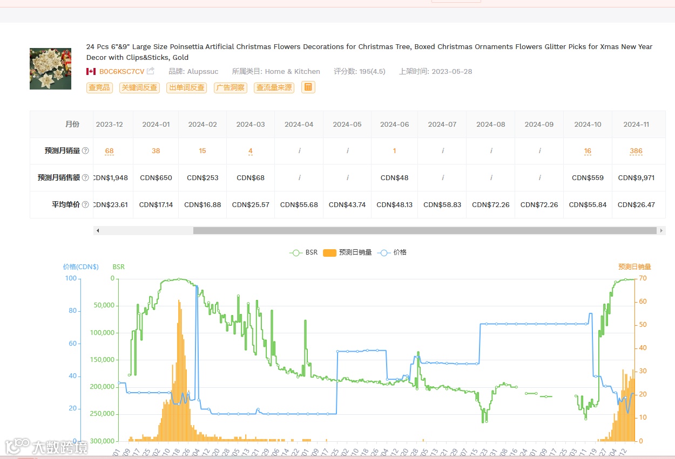Screen dimensions: 675x459
Task: Click the listing date 2023-05-28
Action: 451,71
